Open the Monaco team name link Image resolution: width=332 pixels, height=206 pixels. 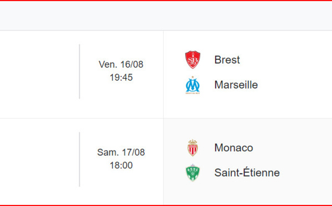tap(234, 148)
